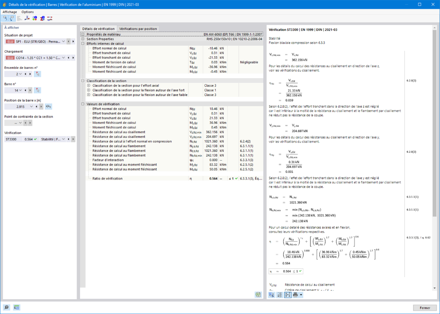Screen dimensions: 440x314
Task: Switch to Détails de vérification tab
Action: point(98,29)
